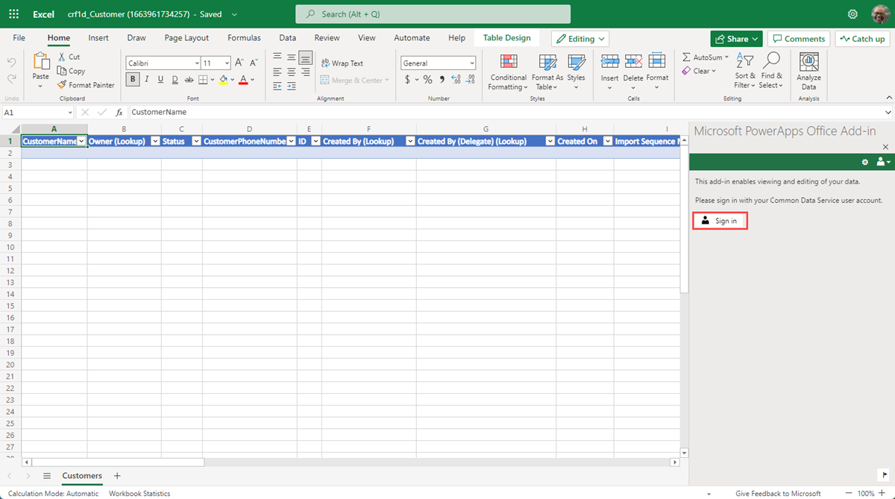Increase decimal places
The height and width of the screenshot is (499, 895).
coord(455,79)
